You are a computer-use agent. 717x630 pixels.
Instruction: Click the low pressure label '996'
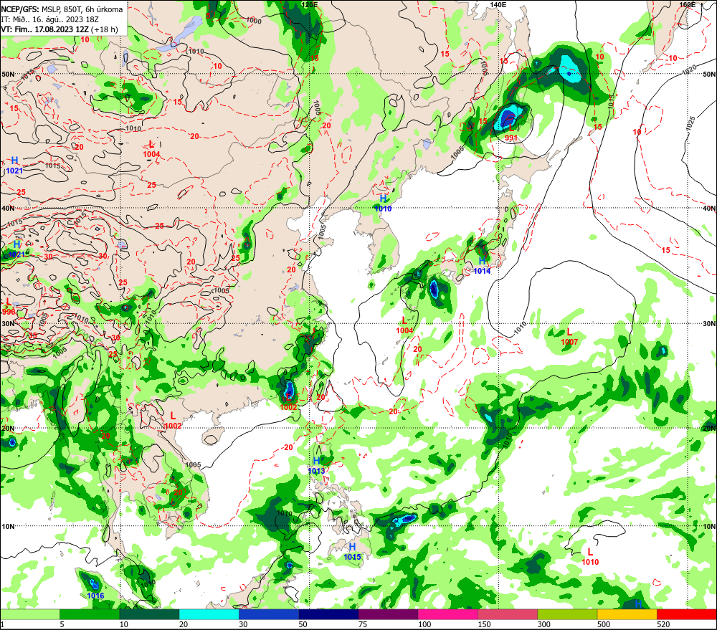[x=8, y=312]
